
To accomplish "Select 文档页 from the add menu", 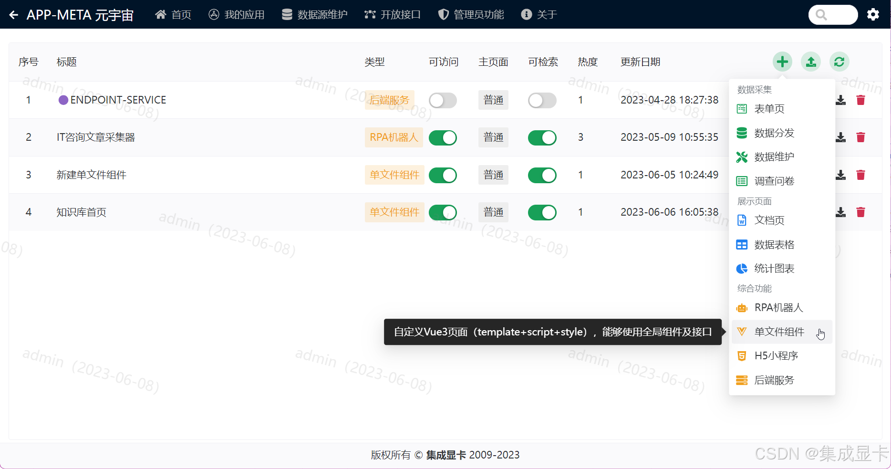I will [x=782, y=220].
